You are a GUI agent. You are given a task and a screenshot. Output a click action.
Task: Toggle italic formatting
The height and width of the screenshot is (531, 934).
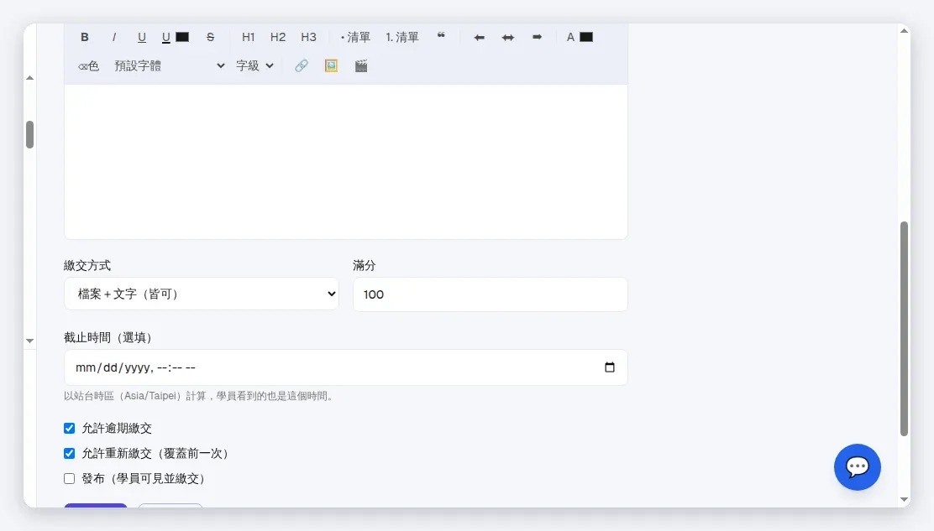tap(113, 38)
